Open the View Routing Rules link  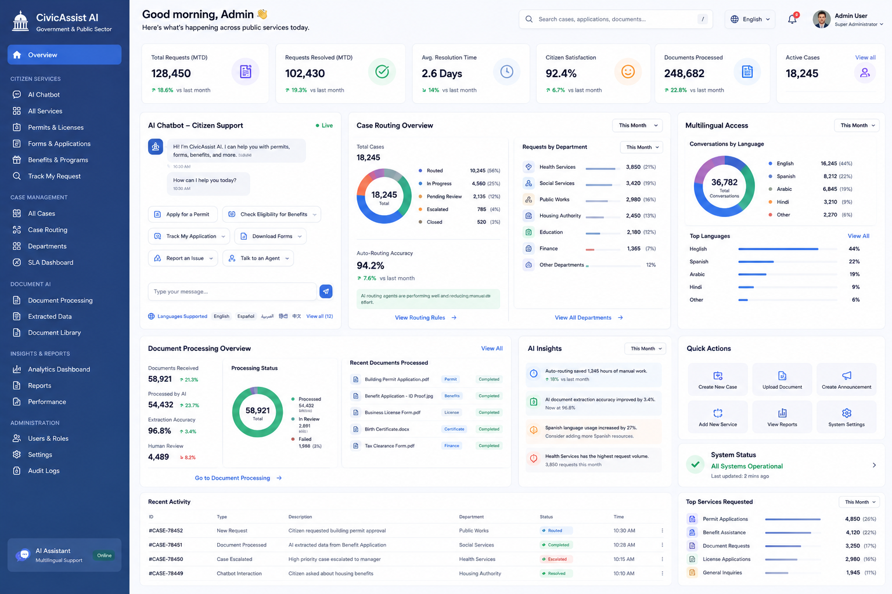426,318
